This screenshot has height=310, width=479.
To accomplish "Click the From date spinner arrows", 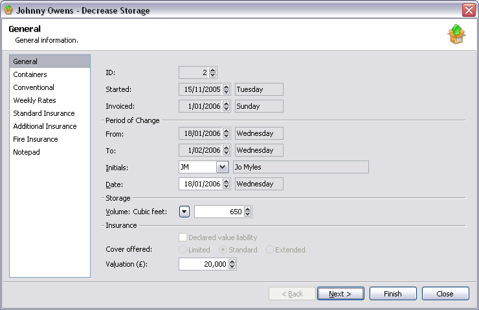I will 227,134.
